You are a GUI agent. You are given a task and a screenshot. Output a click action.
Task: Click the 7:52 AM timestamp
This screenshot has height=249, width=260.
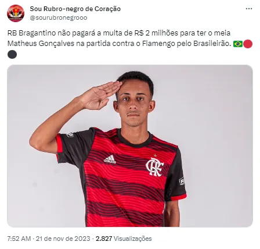(19, 239)
